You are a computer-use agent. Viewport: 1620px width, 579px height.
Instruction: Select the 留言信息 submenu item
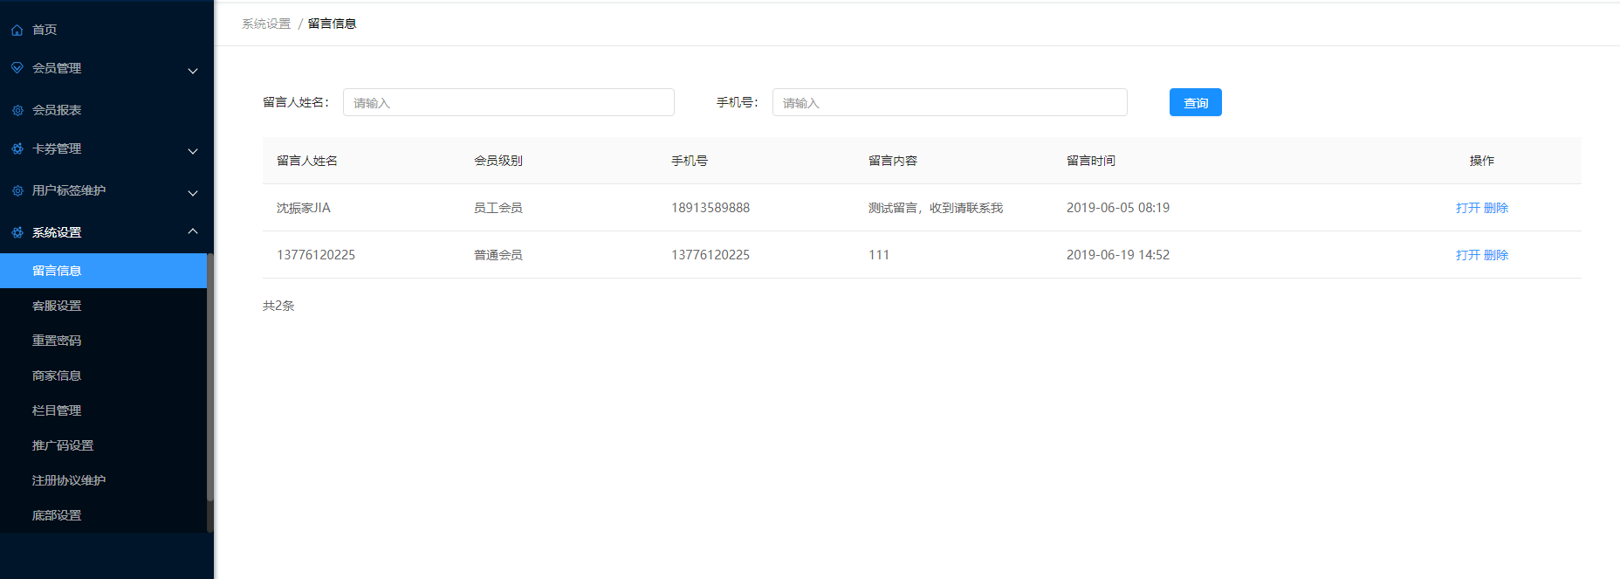point(103,271)
